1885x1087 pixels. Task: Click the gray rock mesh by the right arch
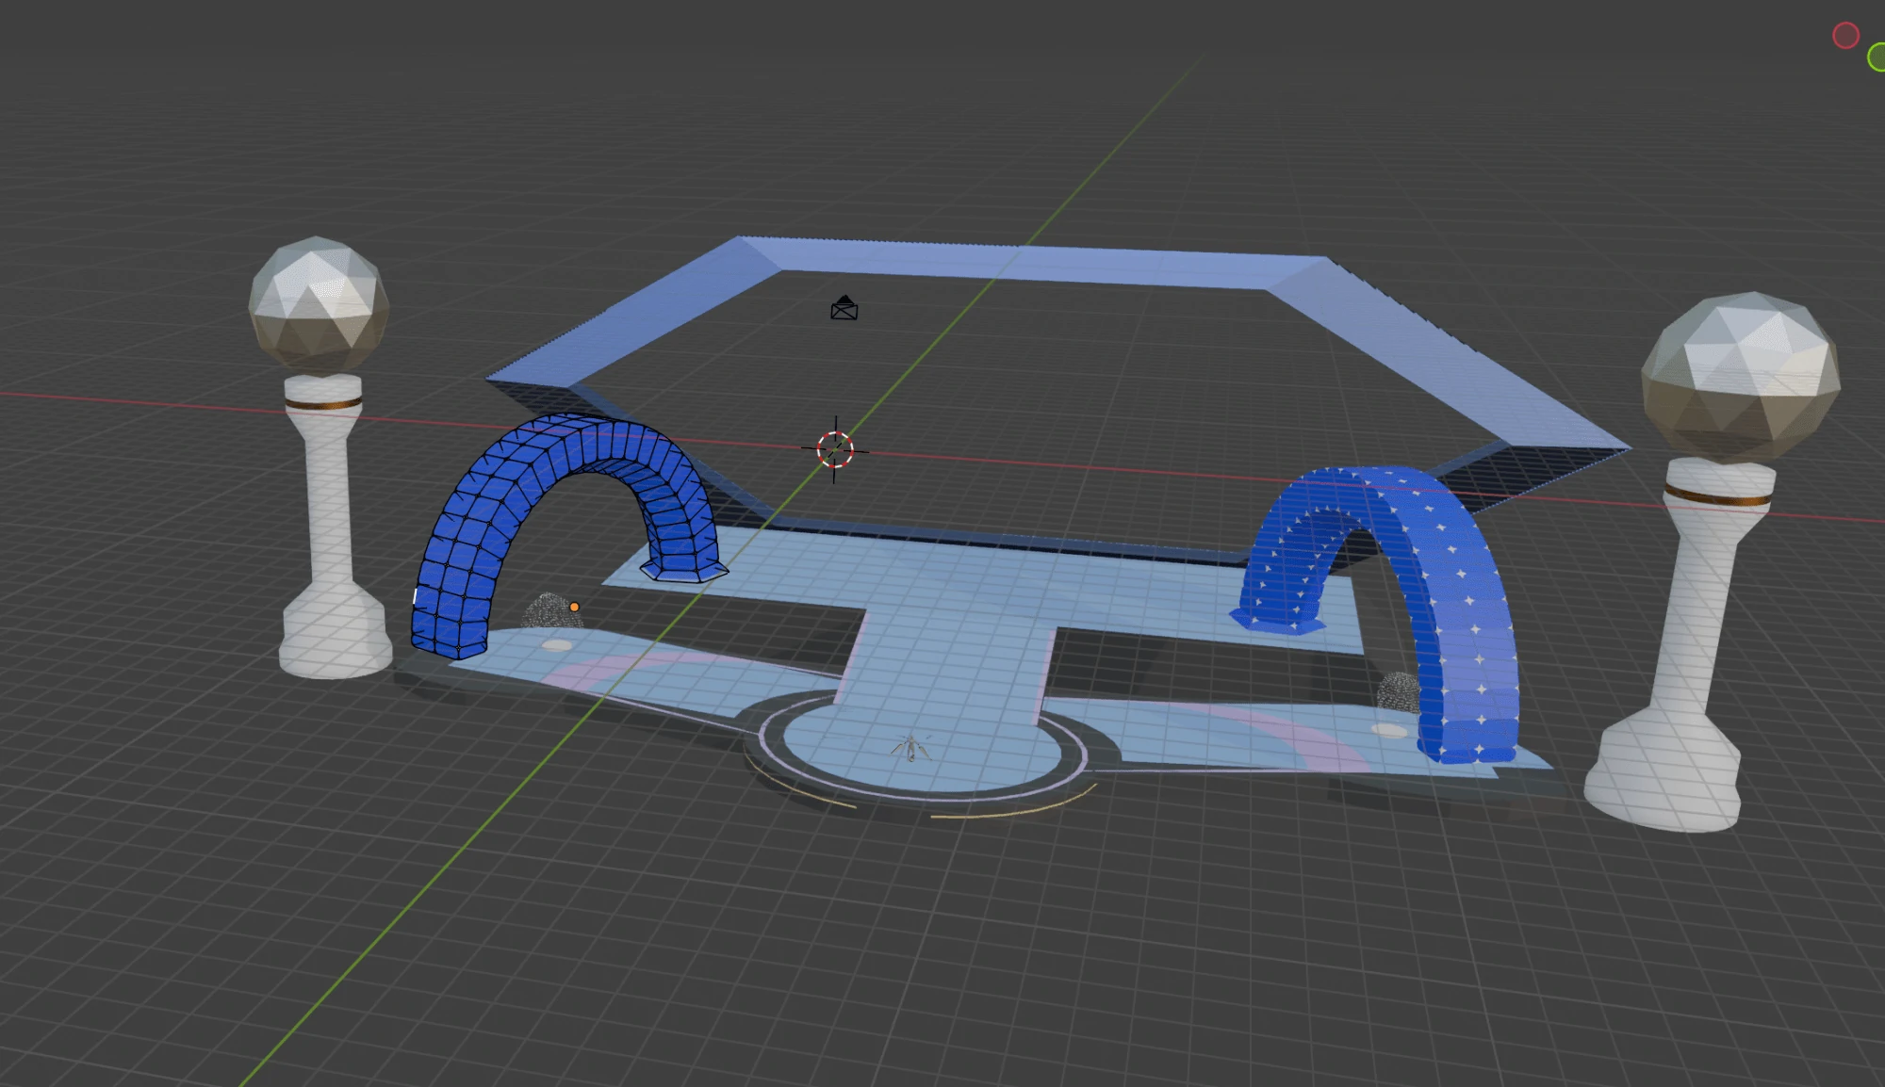click(1398, 692)
